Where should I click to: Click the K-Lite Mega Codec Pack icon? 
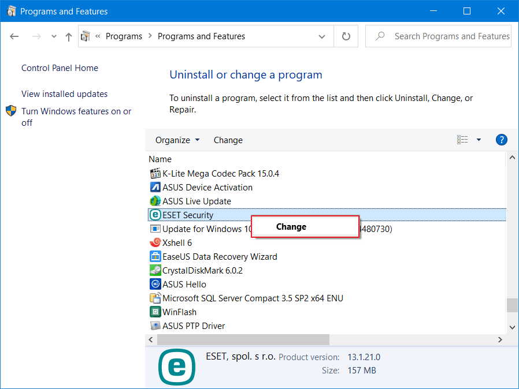click(x=155, y=174)
